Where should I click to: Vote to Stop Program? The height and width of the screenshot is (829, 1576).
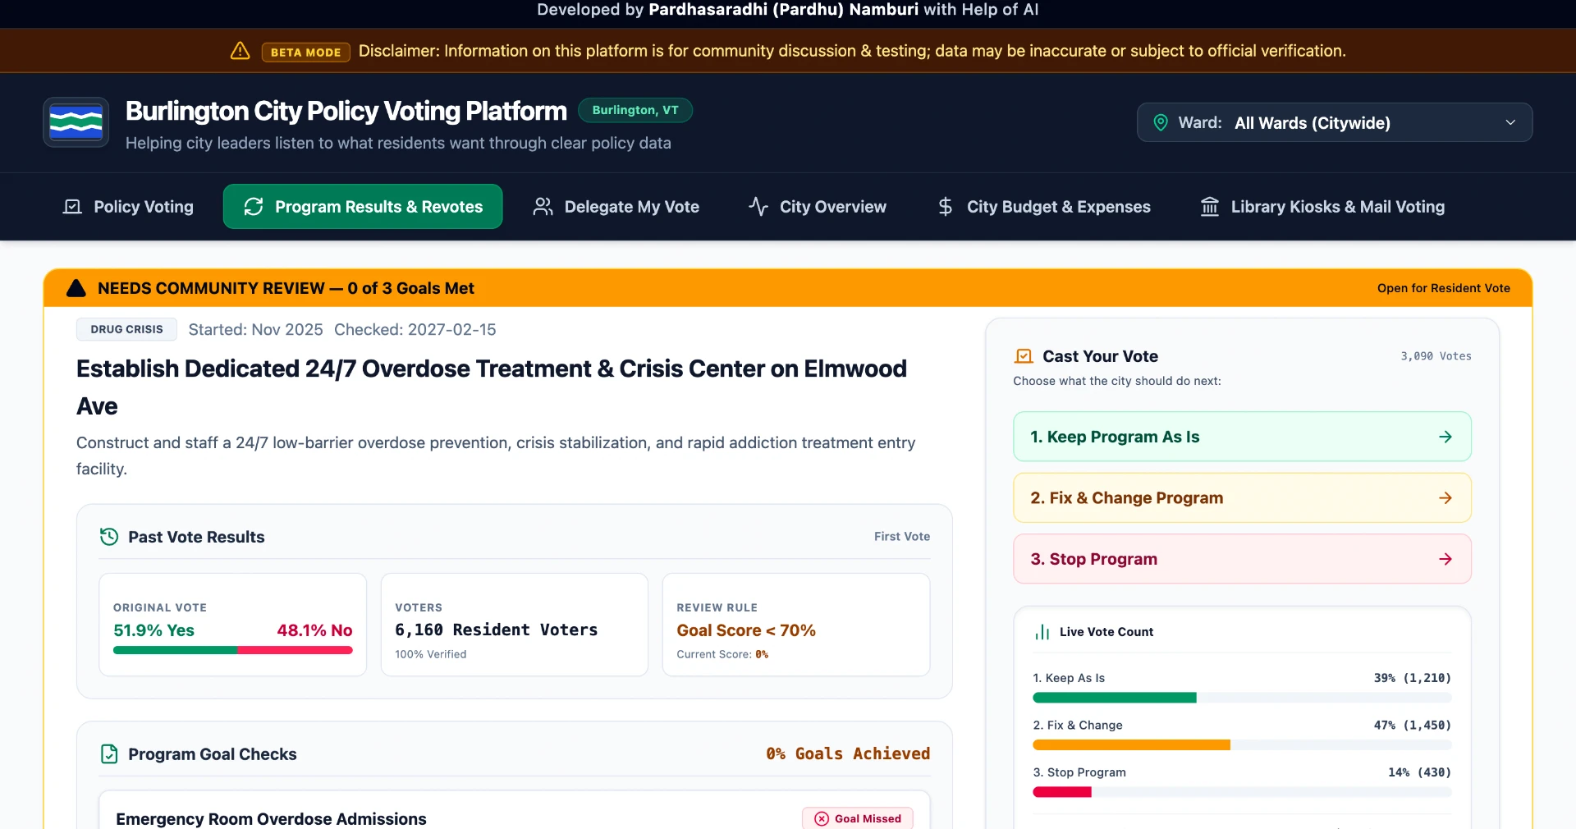click(1242, 559)
